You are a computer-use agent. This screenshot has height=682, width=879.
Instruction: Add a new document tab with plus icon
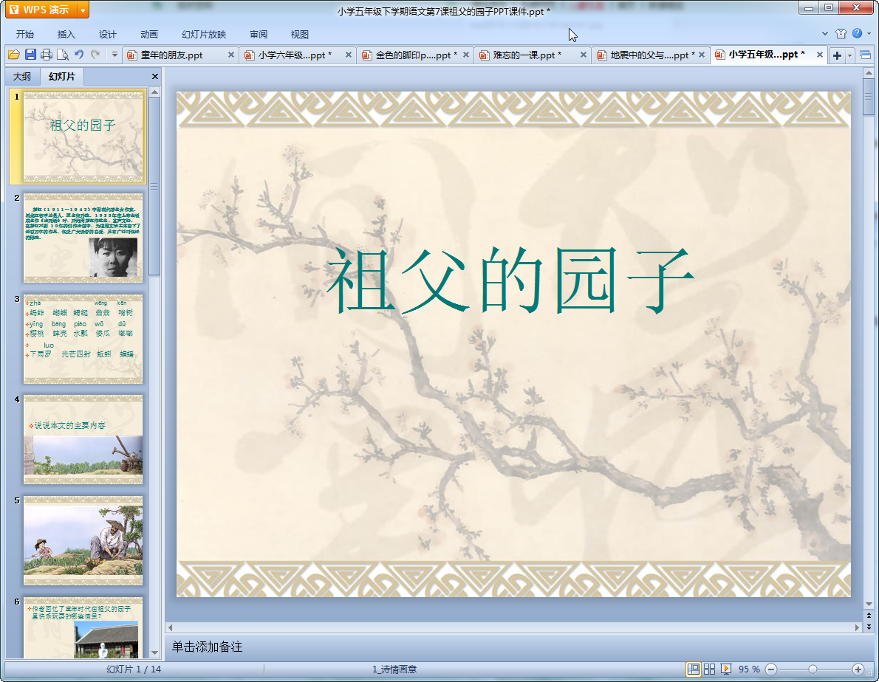click(x=837, y=55)
